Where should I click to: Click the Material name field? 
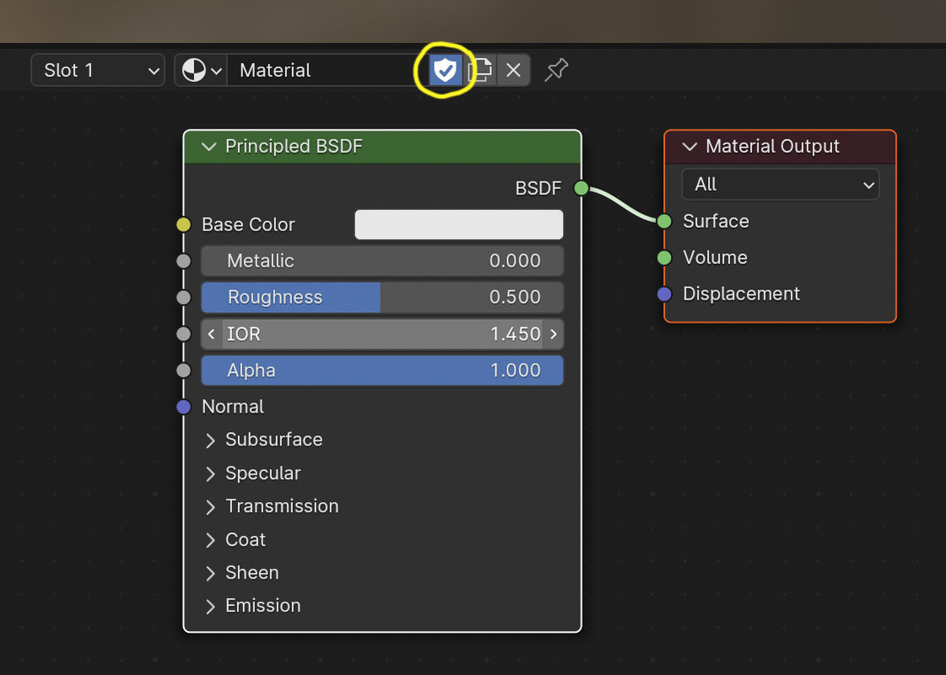[x=327, y=71]
